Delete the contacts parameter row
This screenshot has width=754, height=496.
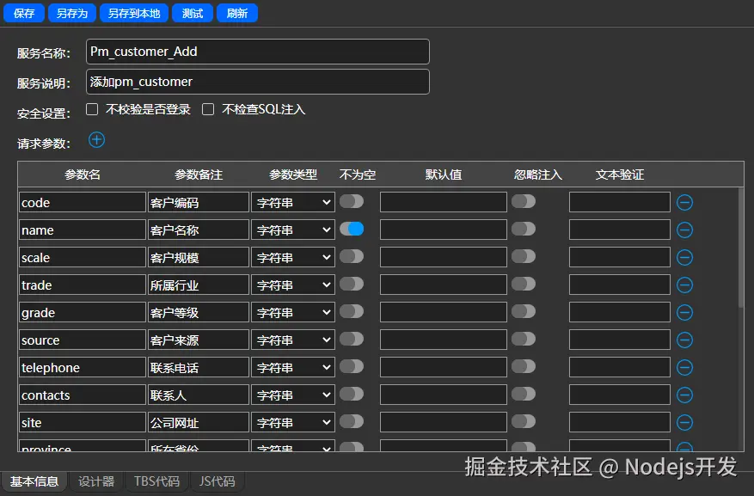(x=684, y=395)
